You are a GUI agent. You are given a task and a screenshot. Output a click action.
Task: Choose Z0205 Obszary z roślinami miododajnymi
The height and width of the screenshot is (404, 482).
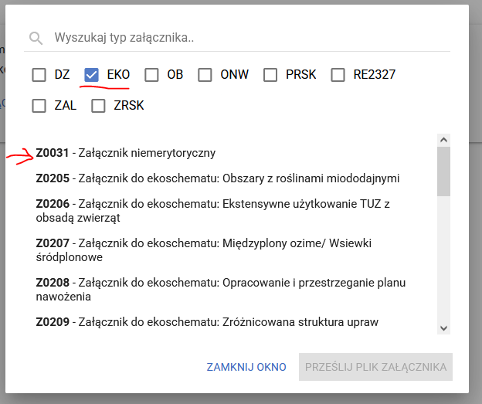tap(217, 179)
